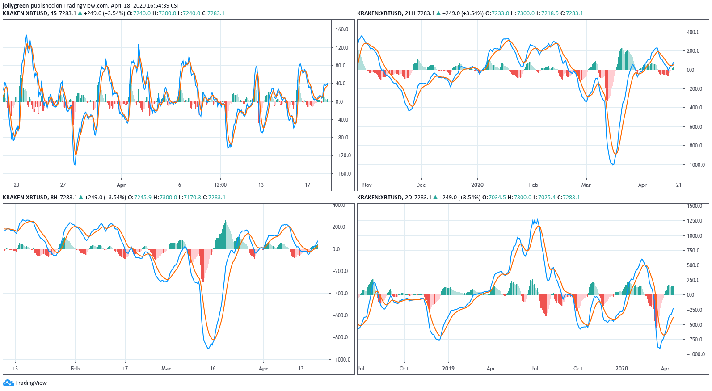
Task: Click the jollygreen author name
Action: pos(16,6)
